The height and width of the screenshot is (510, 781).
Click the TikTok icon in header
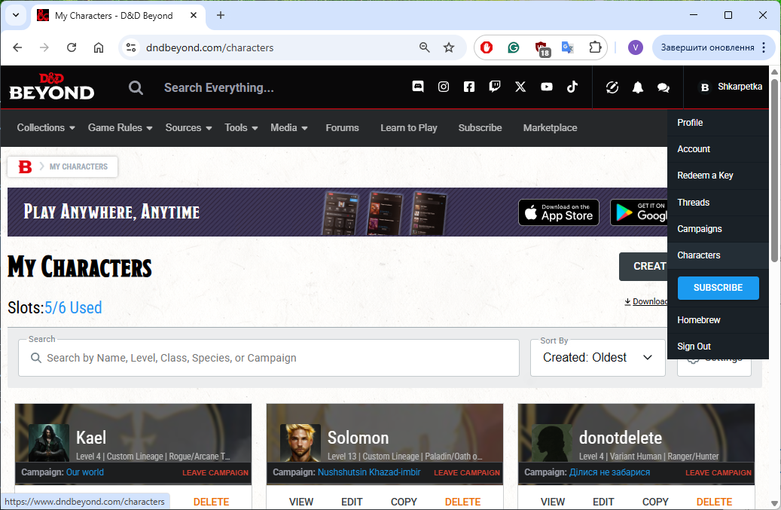click(572, 87)
